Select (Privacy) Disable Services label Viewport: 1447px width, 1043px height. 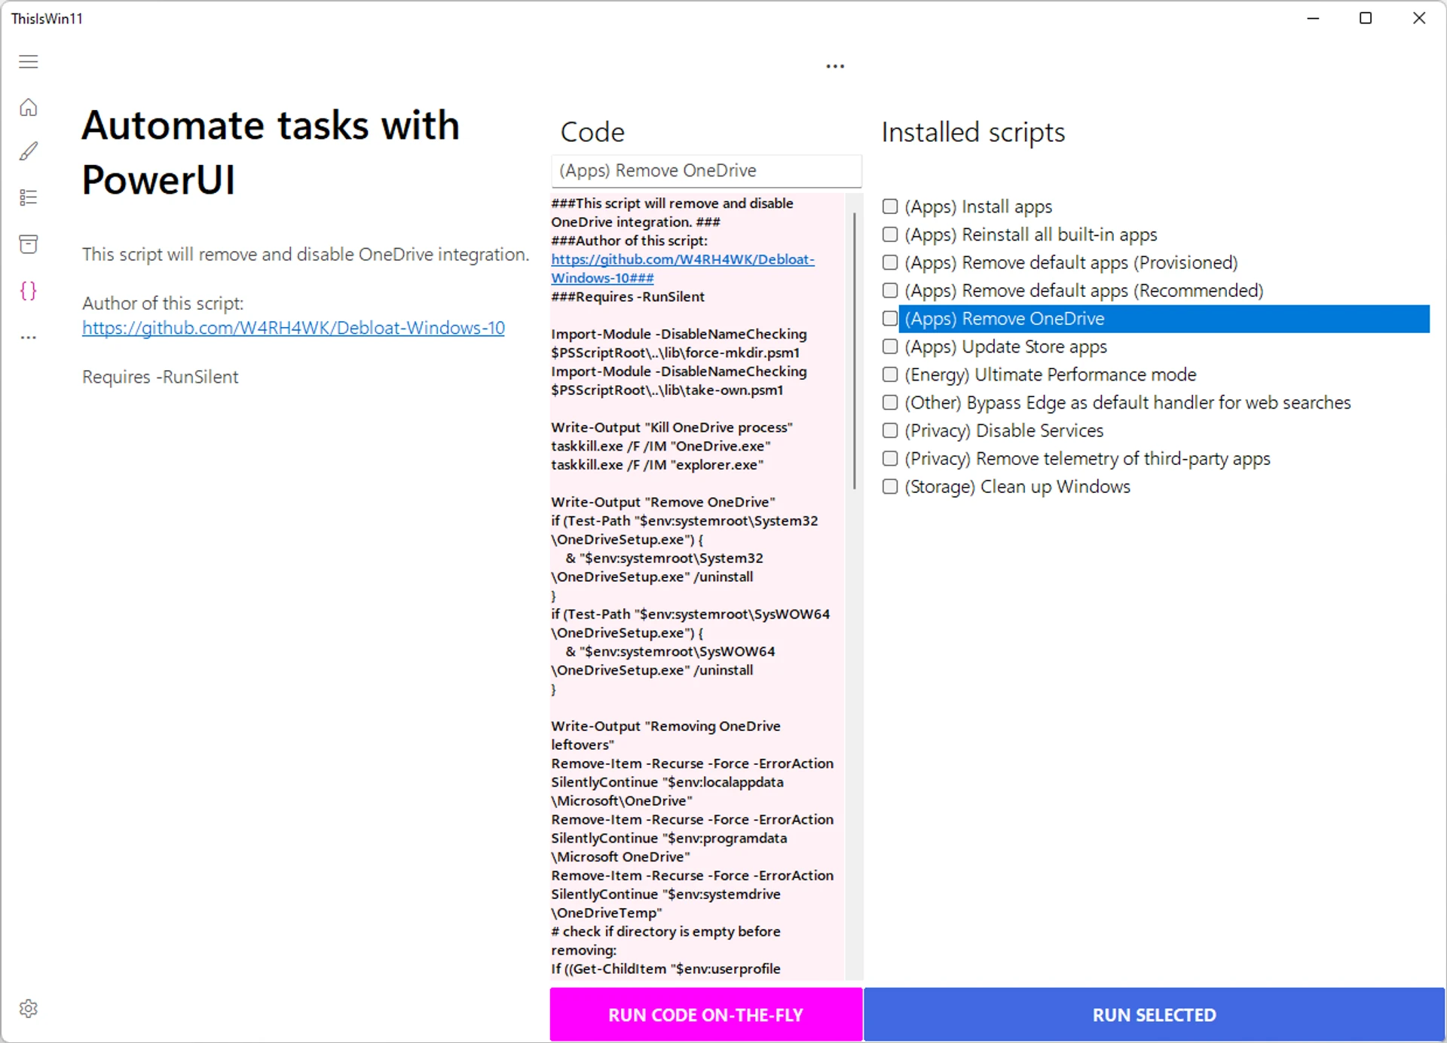pyautogui.click(x=1004, y=430)
